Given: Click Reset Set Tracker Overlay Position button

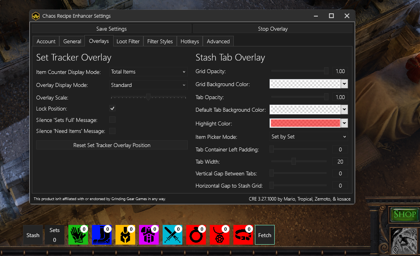Looking at the screenshot, I should tap(112, 145).
